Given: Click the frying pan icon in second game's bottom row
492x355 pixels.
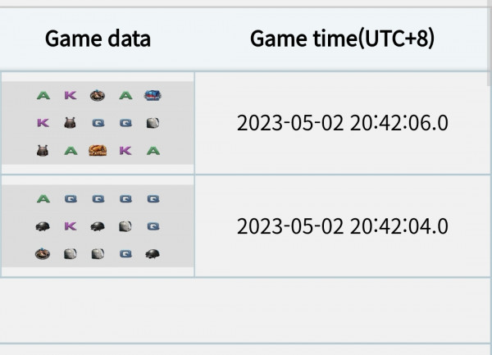Looking at the screenshot, I should click(43, 253).
